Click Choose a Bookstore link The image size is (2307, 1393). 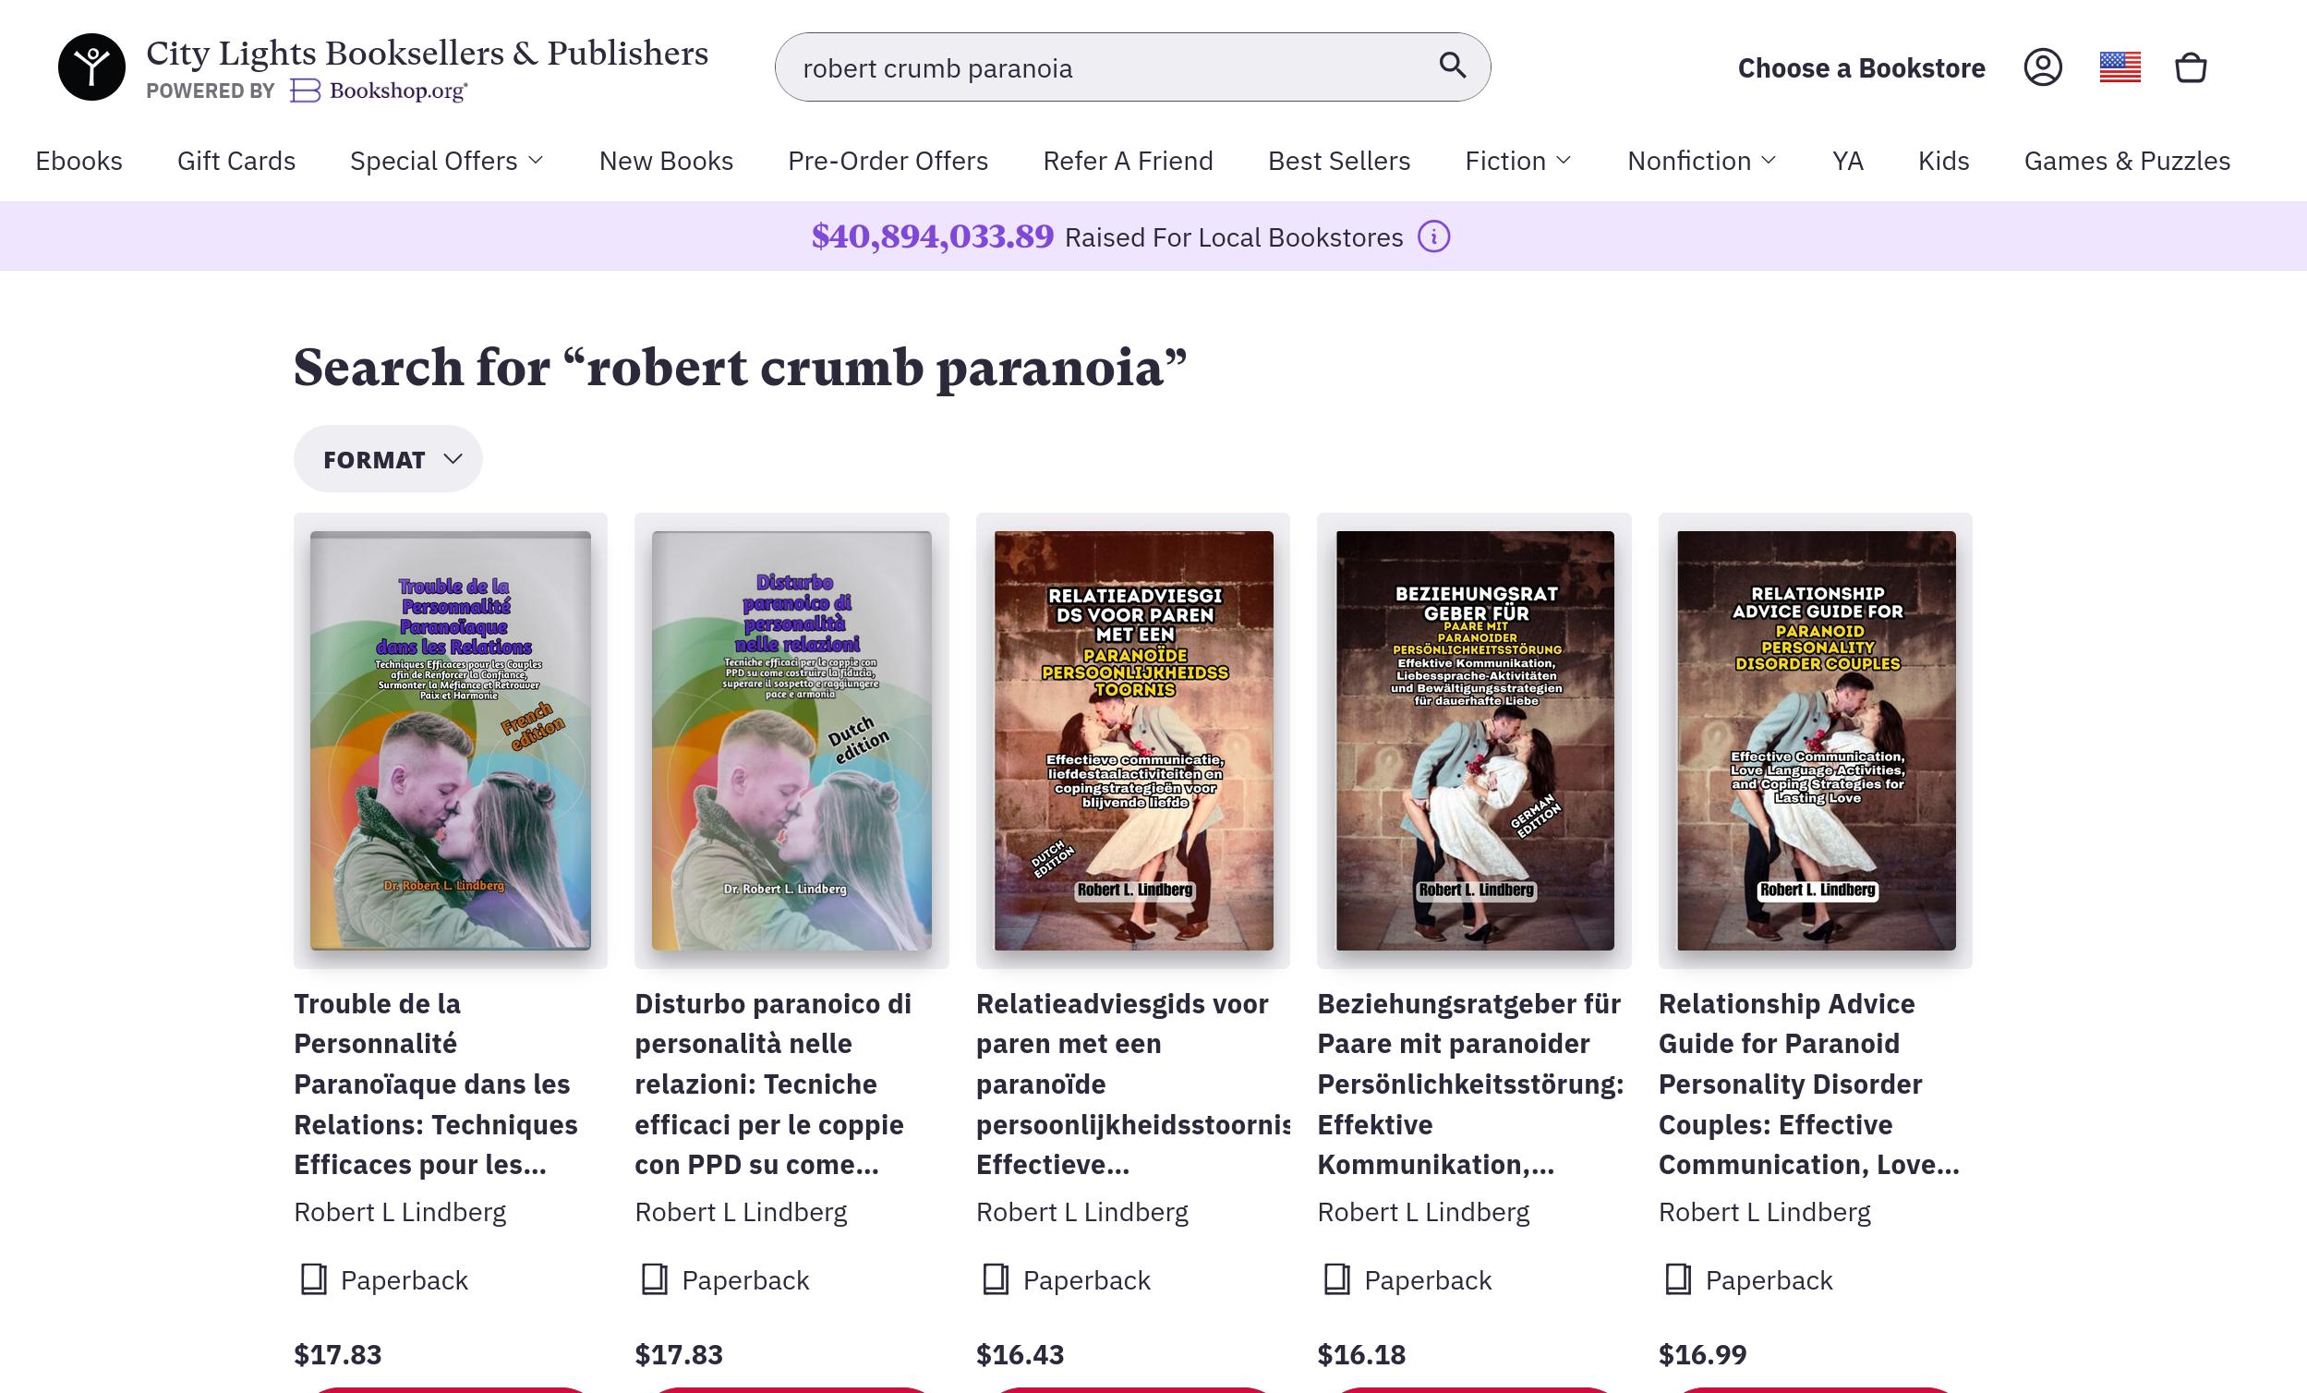(x=1861, y=68)
